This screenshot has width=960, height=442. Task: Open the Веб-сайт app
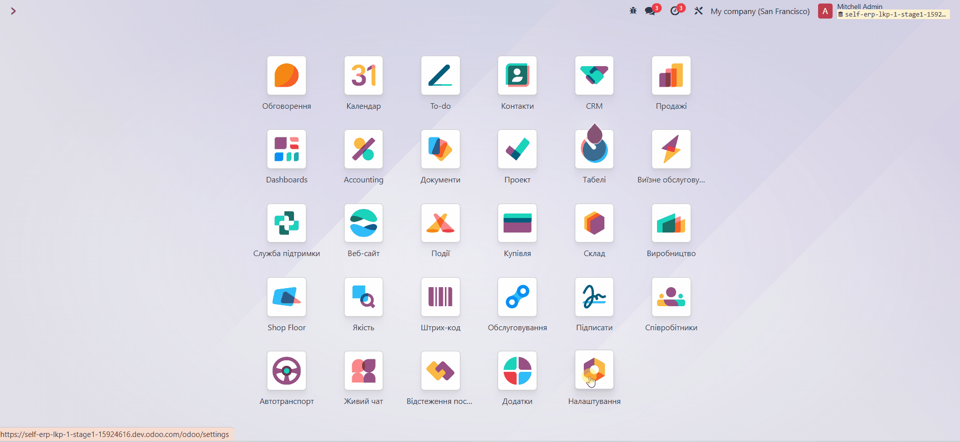click(364, 223)
